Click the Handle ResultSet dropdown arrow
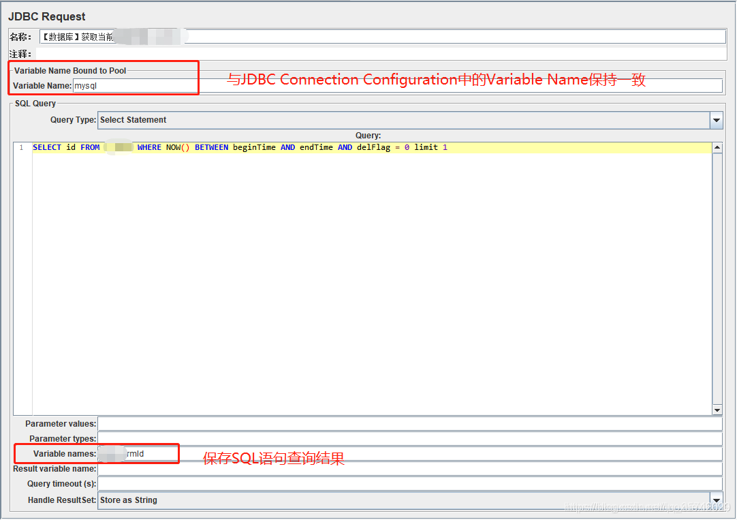The image size is (737, 520). pyautogui.click(x=717, y=500)
